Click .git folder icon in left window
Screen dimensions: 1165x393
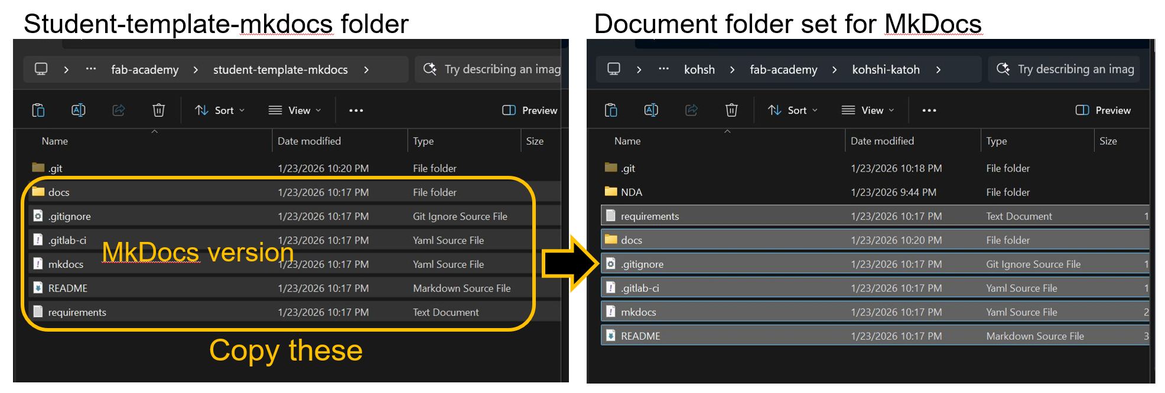pyautogui.click(x=38, y=168)
